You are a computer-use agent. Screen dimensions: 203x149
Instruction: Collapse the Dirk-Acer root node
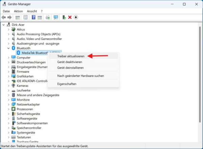3,25
